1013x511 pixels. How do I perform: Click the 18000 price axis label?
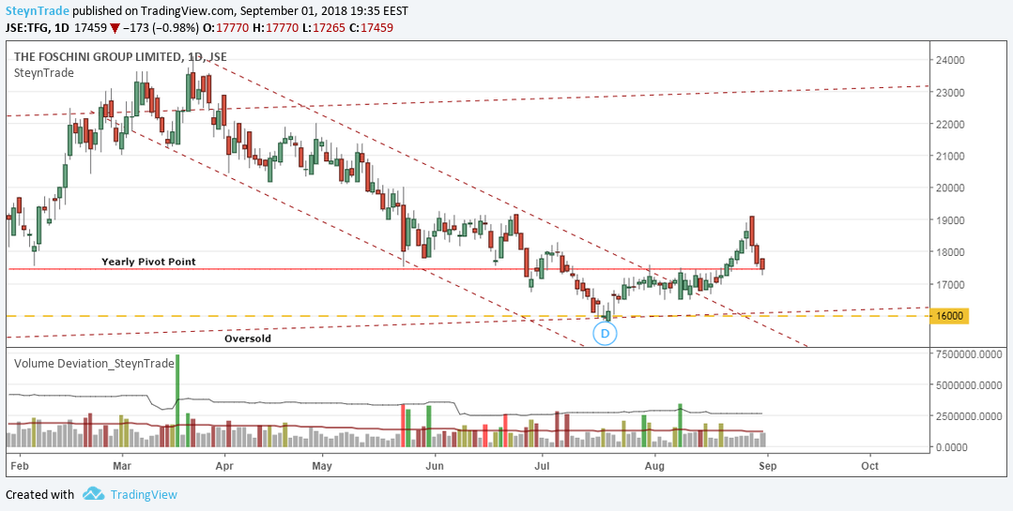[x=950, y=252]
